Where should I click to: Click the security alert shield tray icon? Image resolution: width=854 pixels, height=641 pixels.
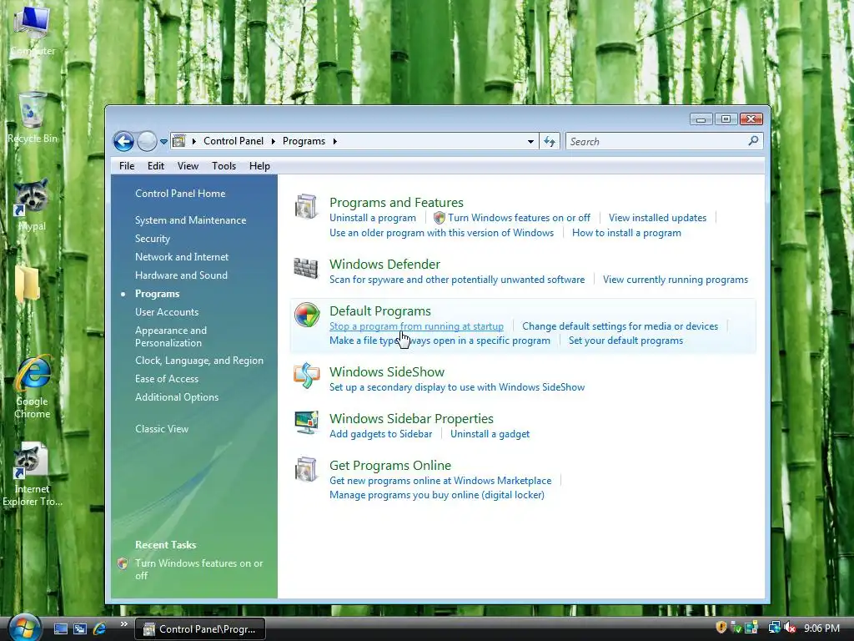click(721, 628)
